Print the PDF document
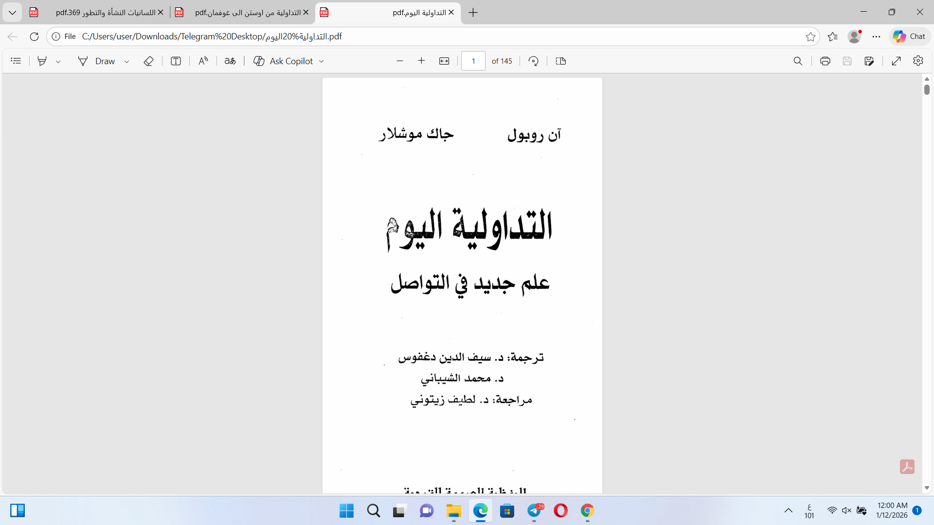Image resolution: width=934 pixels, height=525 pixels. coord(825,61)
